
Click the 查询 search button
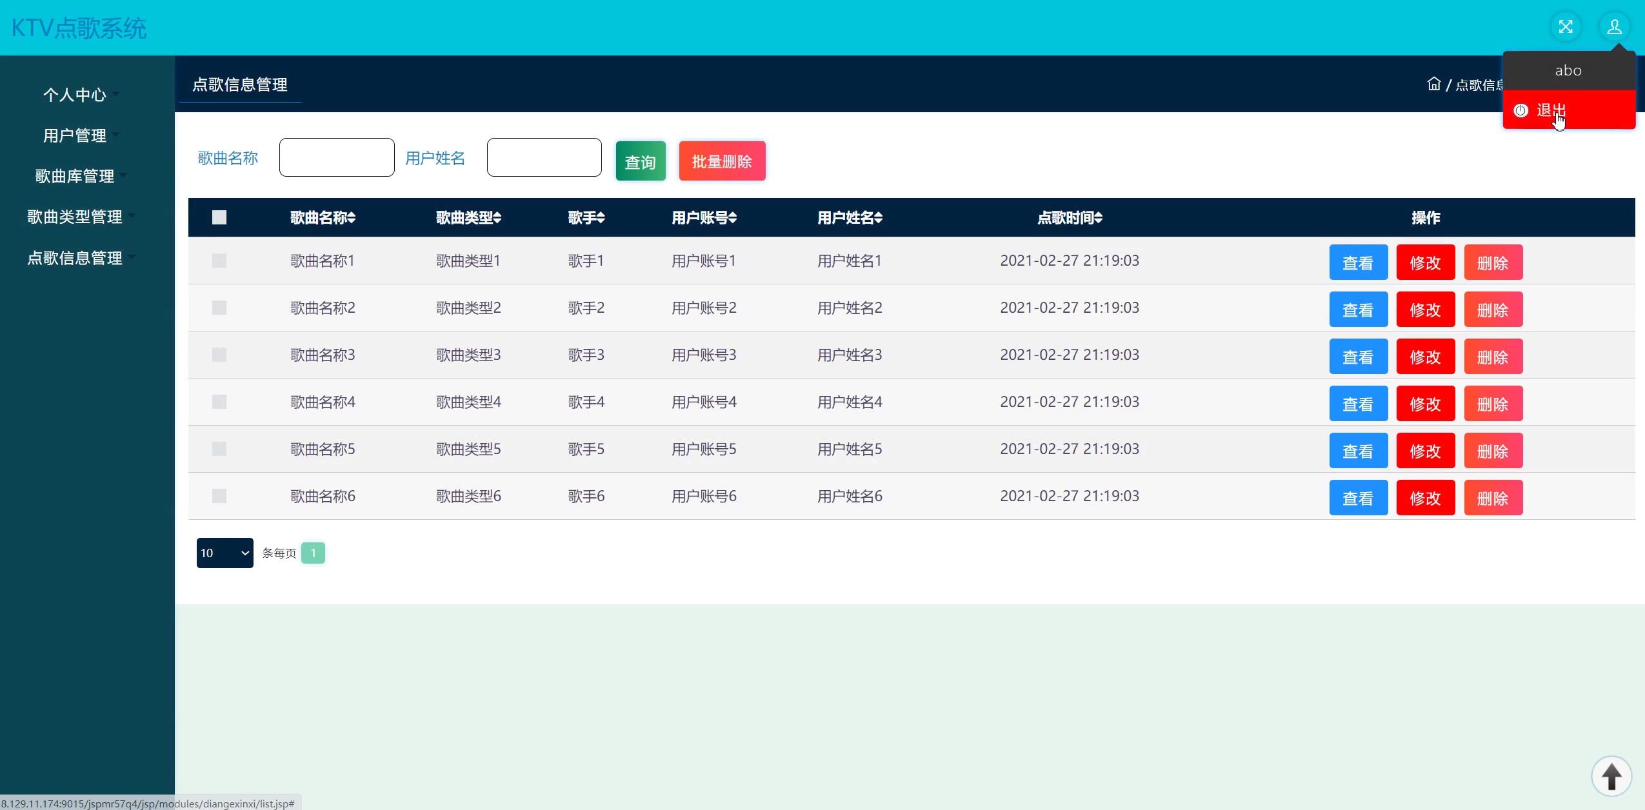pos(641,161)
